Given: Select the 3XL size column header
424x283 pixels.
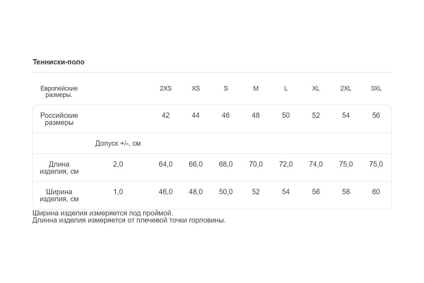Looking at the screenshot, I should coord(376,88).
